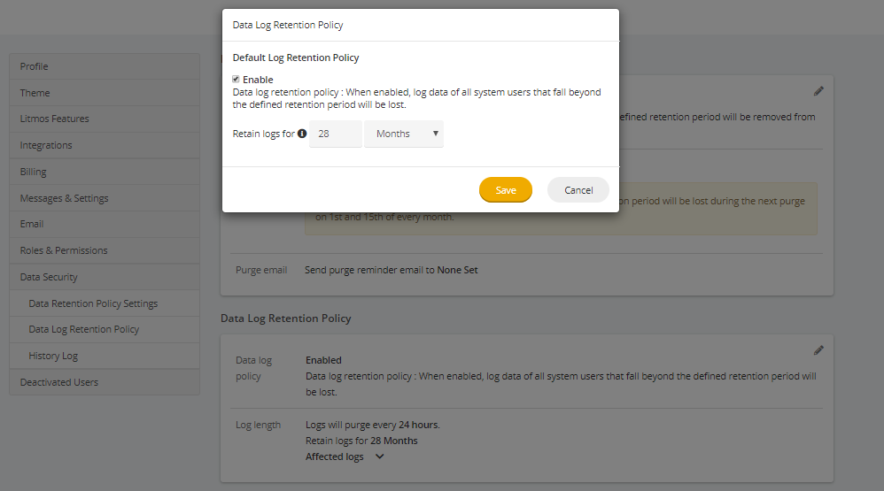Click the Retain logs for number field
Screen dimensions: 884x491
(336, 134)
